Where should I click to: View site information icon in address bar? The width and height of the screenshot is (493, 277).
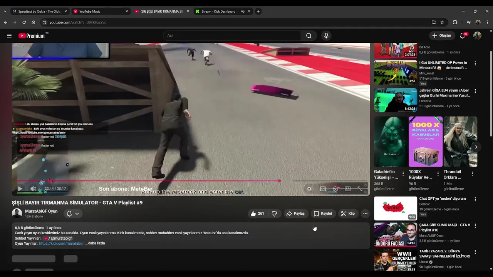click(44, 22)
